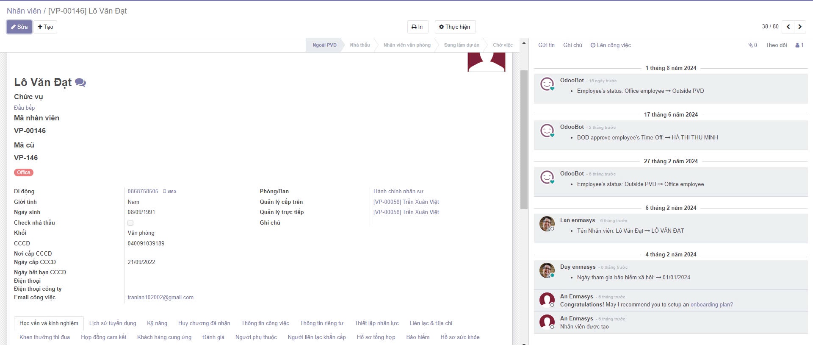Viewport: 813px width, 345px height.
Task: Set status to Chờ việc
Action: coord(502,45)
